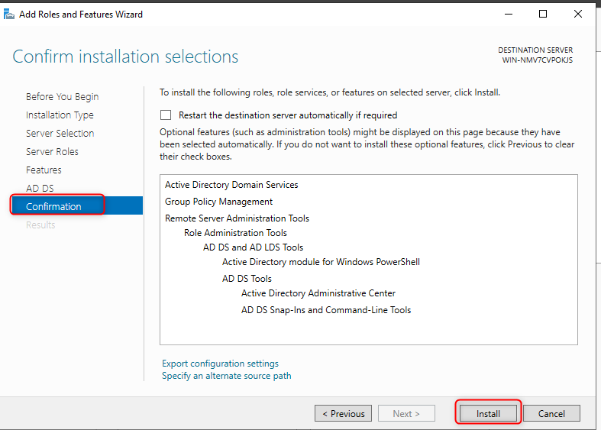Select Group Policy Management entry
Viewport: 601px width, 430px height.
point(218,202)
